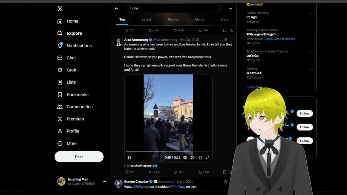Image resolution: width=347 pixels, height=195 pixels.
Task: Repost the post with 2.1K reposts
Action: [154, 31]
